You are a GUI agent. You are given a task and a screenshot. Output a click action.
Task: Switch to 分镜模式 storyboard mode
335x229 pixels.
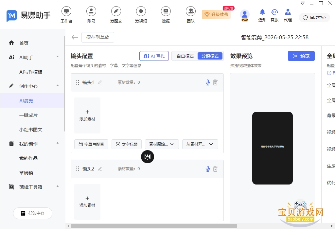(x=210, y=56)
